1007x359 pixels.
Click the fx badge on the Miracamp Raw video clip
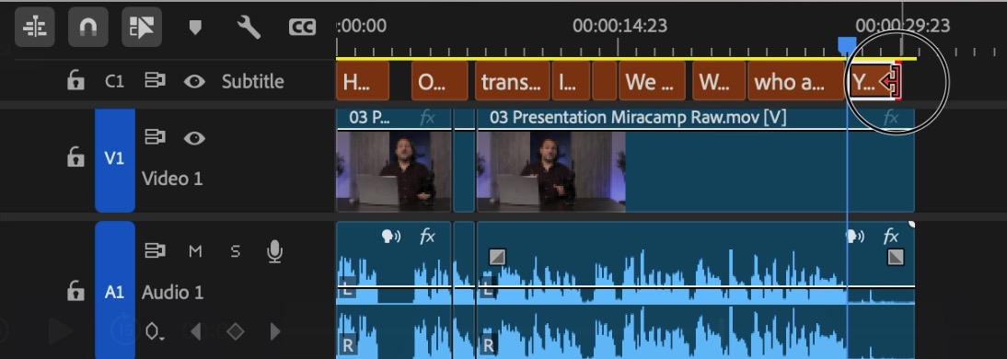tap(891, 118)
